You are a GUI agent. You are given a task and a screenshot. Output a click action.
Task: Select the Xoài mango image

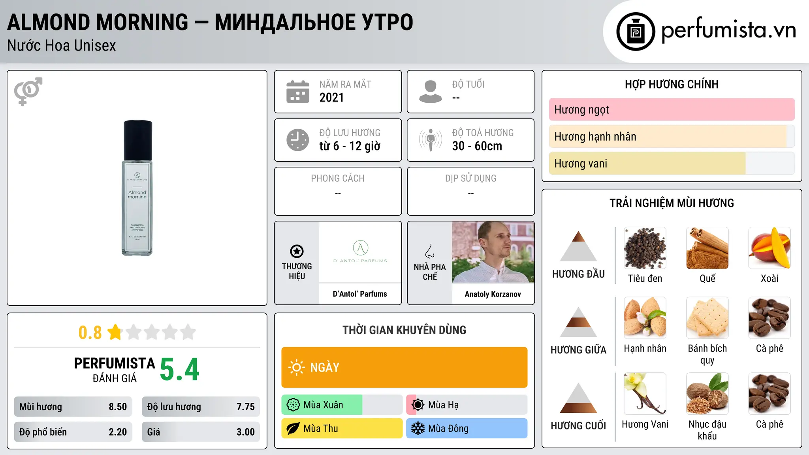[x=769, y=248]
